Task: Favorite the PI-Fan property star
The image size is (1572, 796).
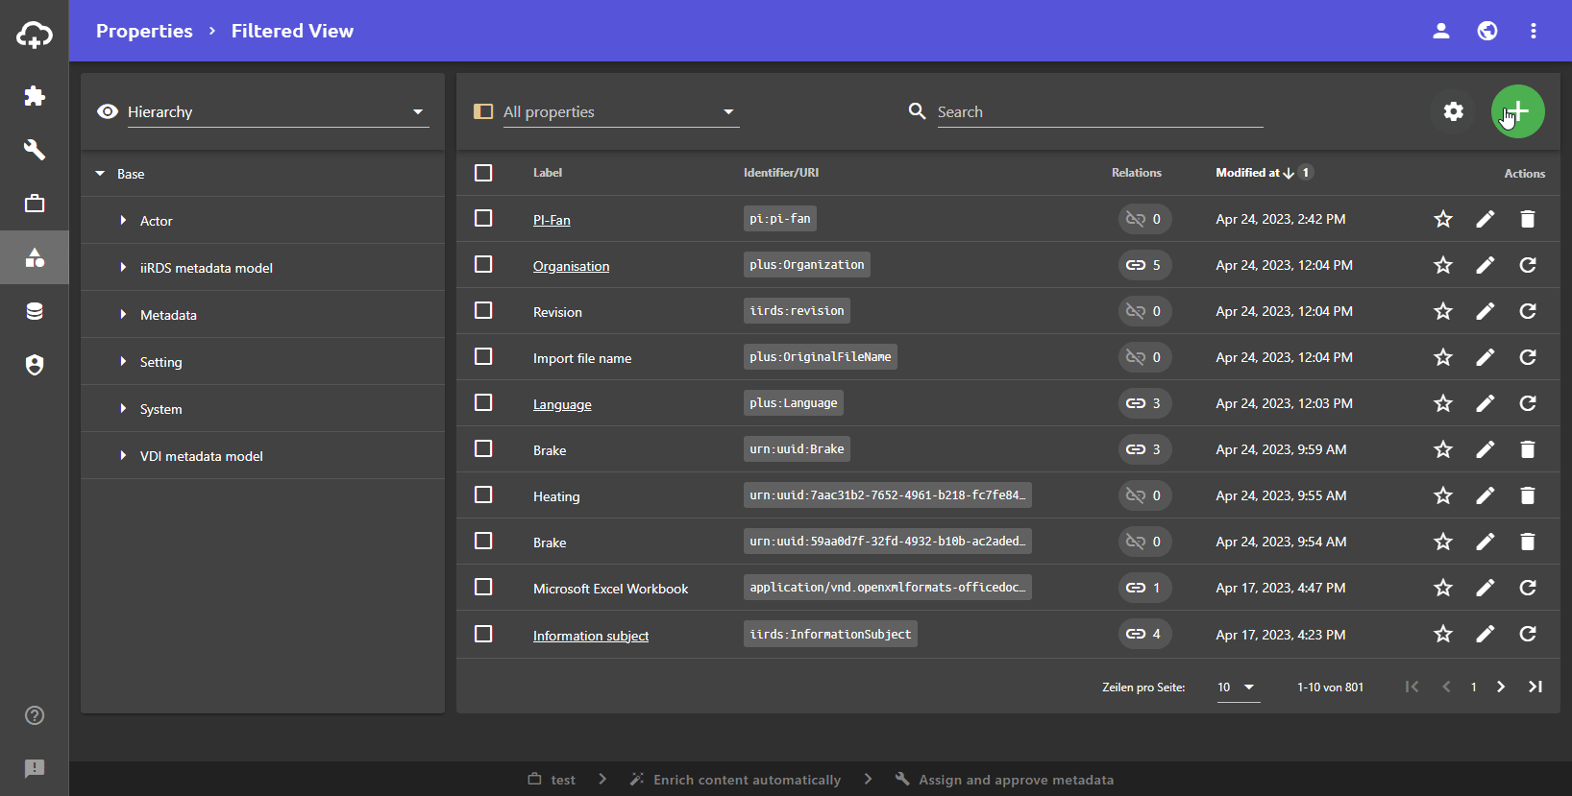Action: pos(1443,219)
